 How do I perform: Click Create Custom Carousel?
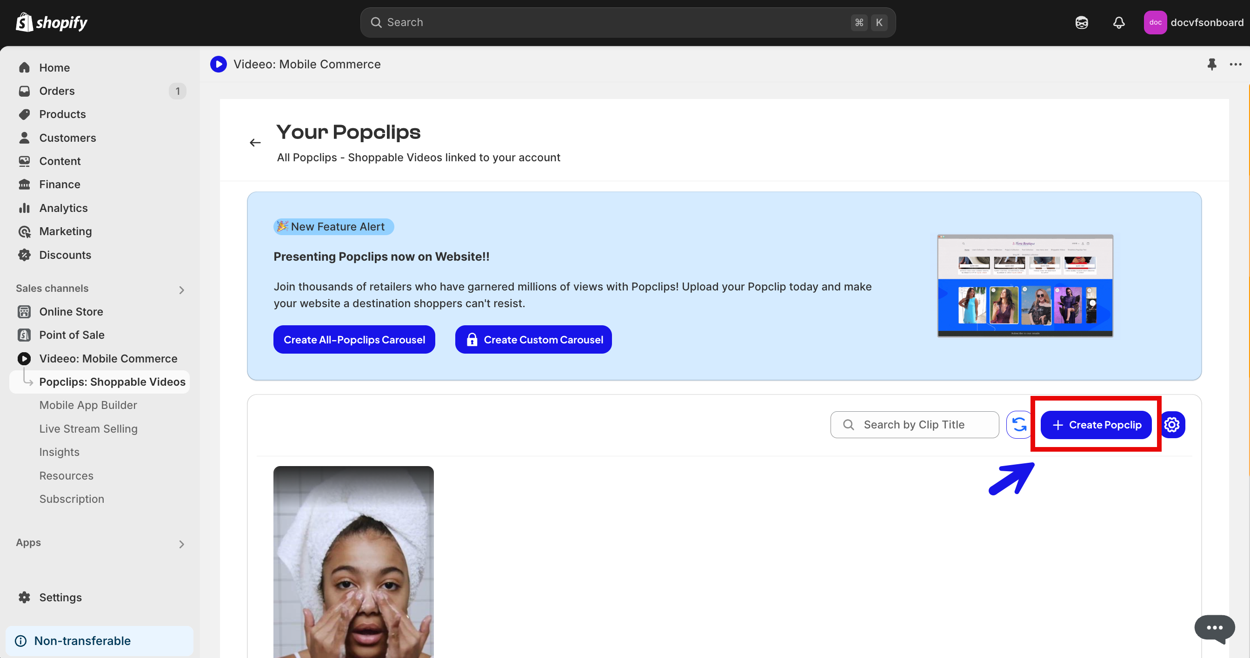(x=533, y=339)
